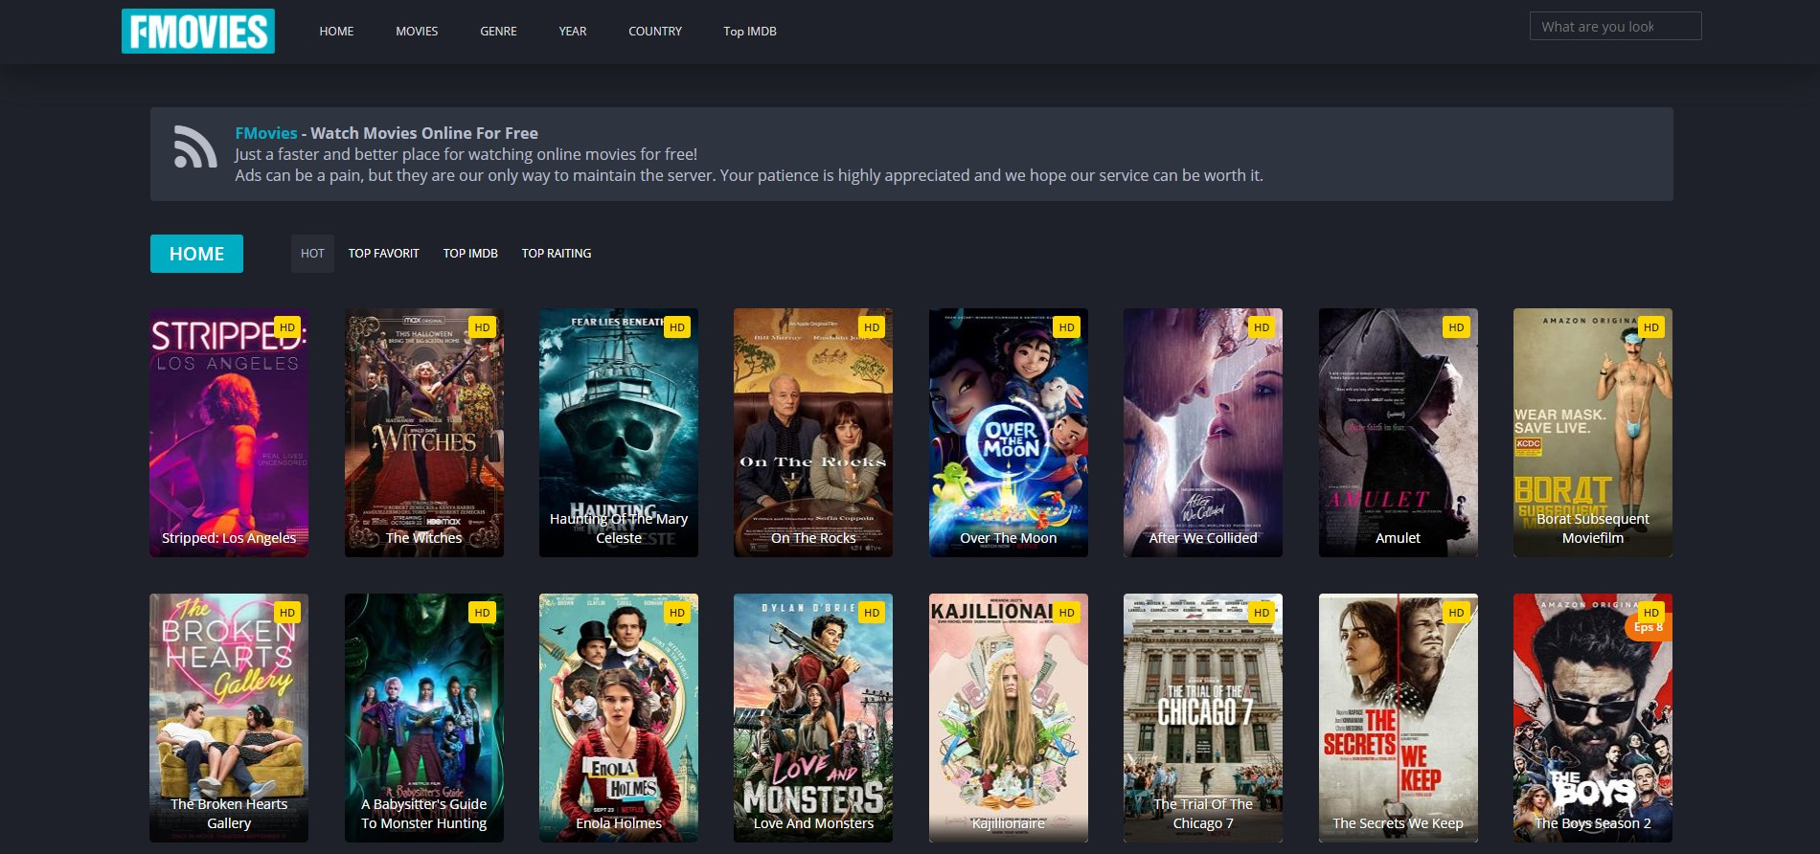The height and width of the screenshot is (854, 1820).
Task: Click the HD badge on Over The Moon
Action: 1066,327
